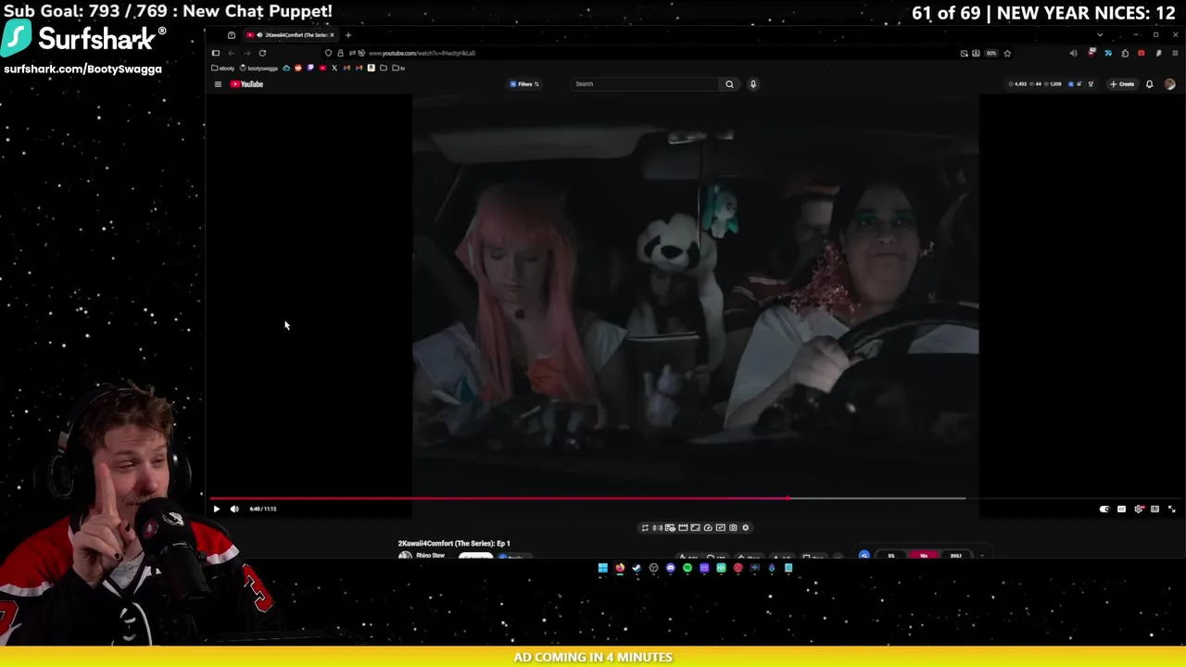Viewport: 1186px width, 667px height.
Task: Toggle closed captions in the player
Action: (1121, 509)
